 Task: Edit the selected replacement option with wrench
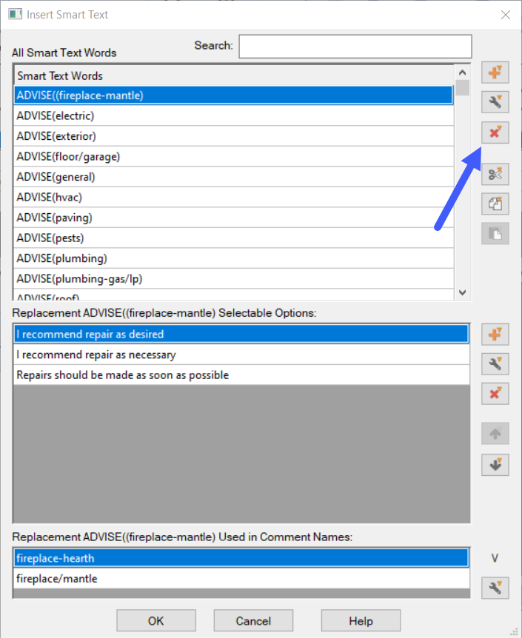[x=495, y=363]
